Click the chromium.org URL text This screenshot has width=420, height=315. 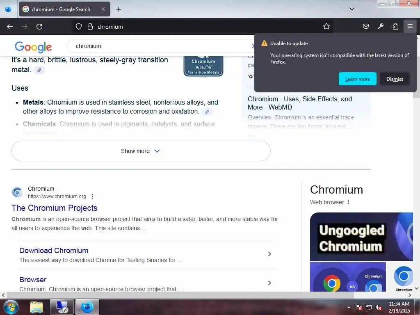[x=57, y=196]
